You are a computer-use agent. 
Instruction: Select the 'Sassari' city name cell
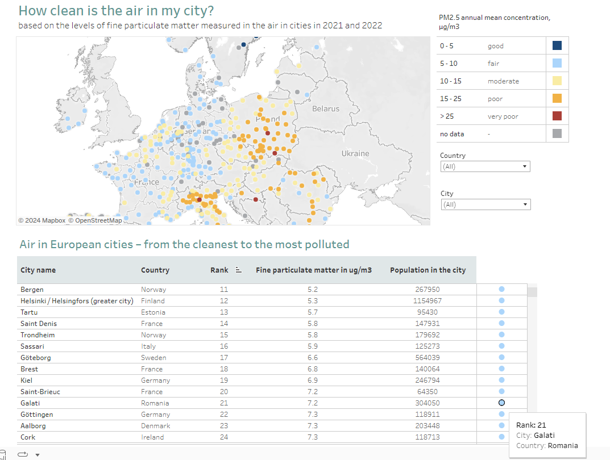pyautogui.click(x=32, y=346)
